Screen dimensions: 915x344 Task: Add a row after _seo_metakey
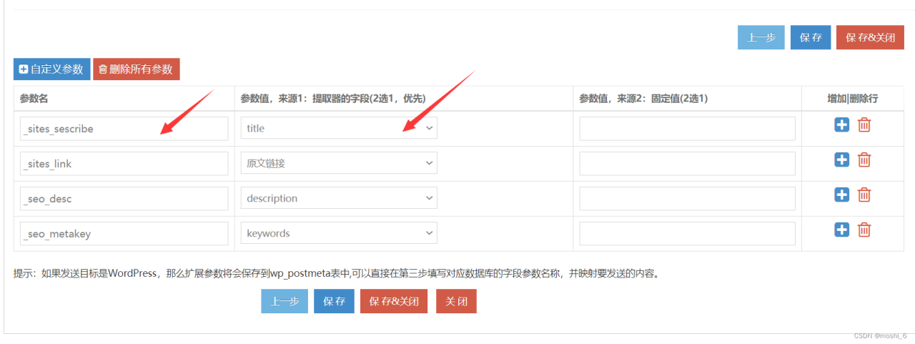point(842,230)
